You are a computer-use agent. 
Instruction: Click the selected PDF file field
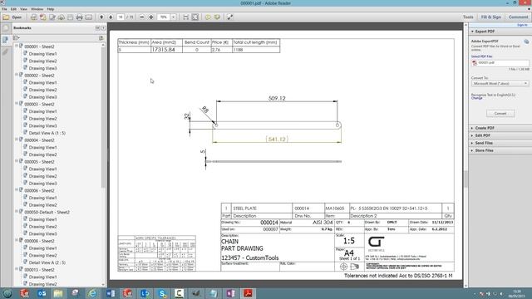tap(500, 63)
